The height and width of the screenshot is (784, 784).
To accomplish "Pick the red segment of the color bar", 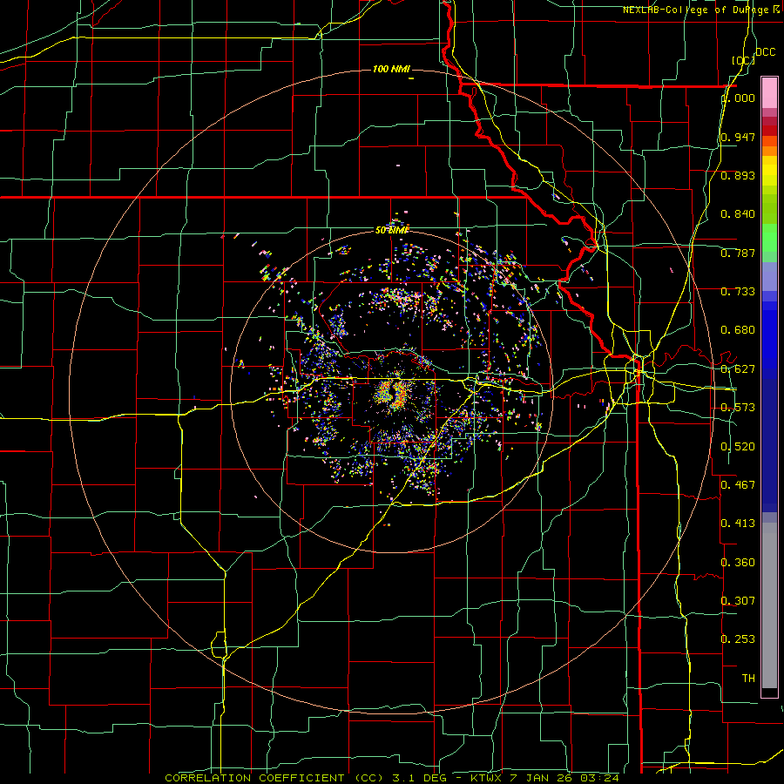I will point(769,131).
